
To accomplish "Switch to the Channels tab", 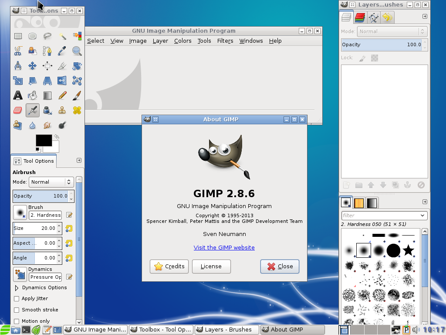I will point(360,17).
